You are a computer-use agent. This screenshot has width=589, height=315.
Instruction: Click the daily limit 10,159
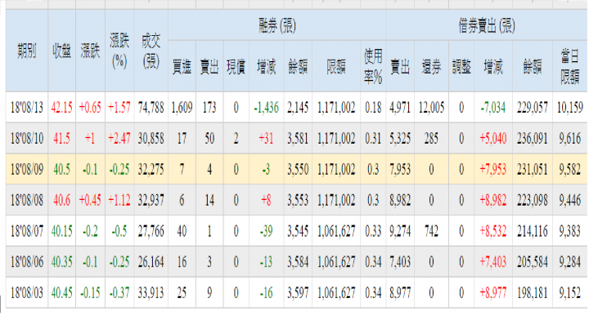pos(570,108)
